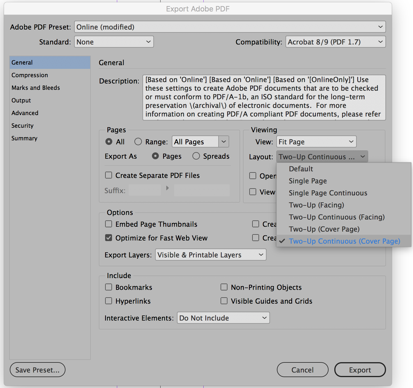Select Two-Up (Cover Page) layout
Viewport: 413px width, 388px height.
pyautogui.click(x=344, y=229)
